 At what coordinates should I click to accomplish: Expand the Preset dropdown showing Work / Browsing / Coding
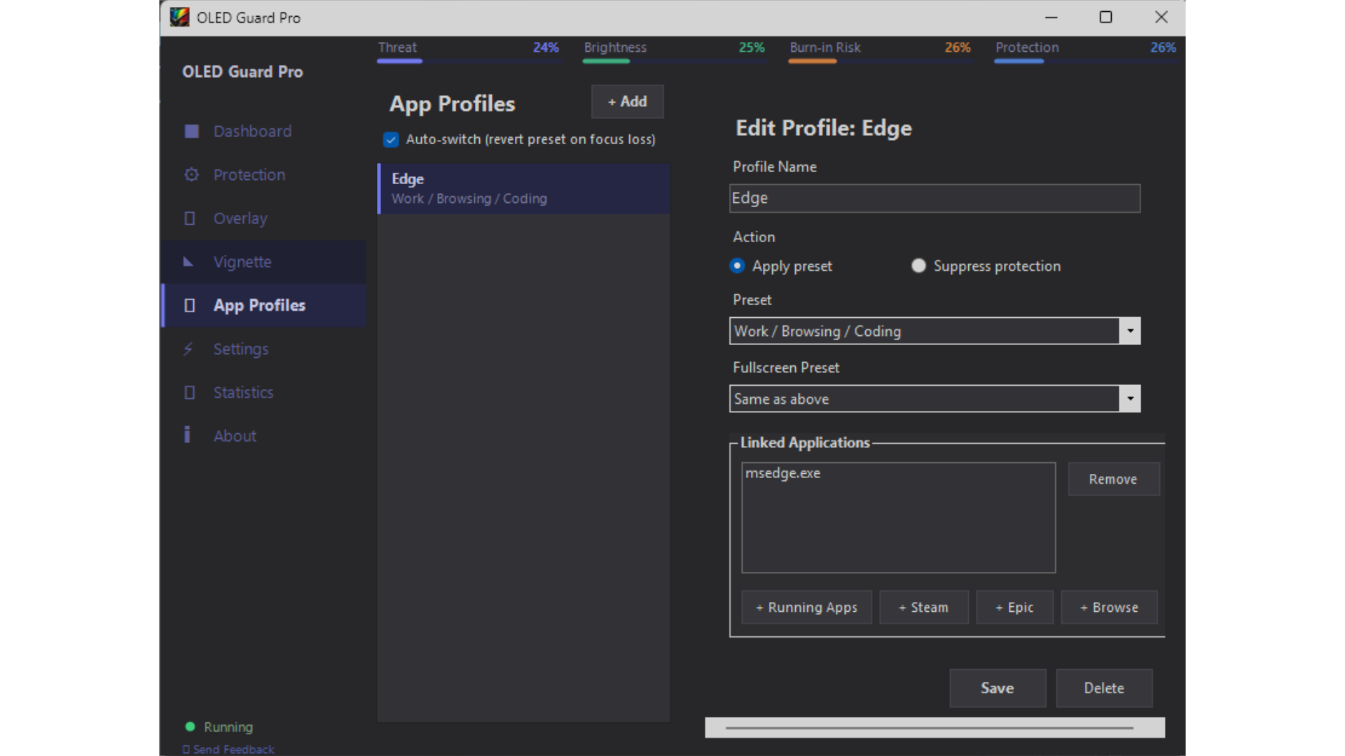1129,330
